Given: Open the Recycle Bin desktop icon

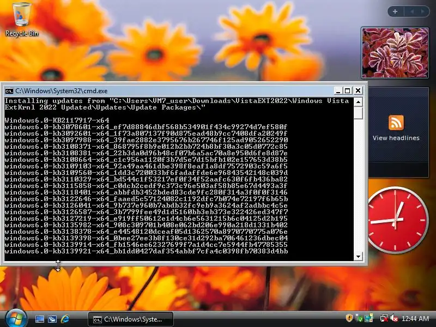Looking at the screenshot, I should [x=21, y=20].
